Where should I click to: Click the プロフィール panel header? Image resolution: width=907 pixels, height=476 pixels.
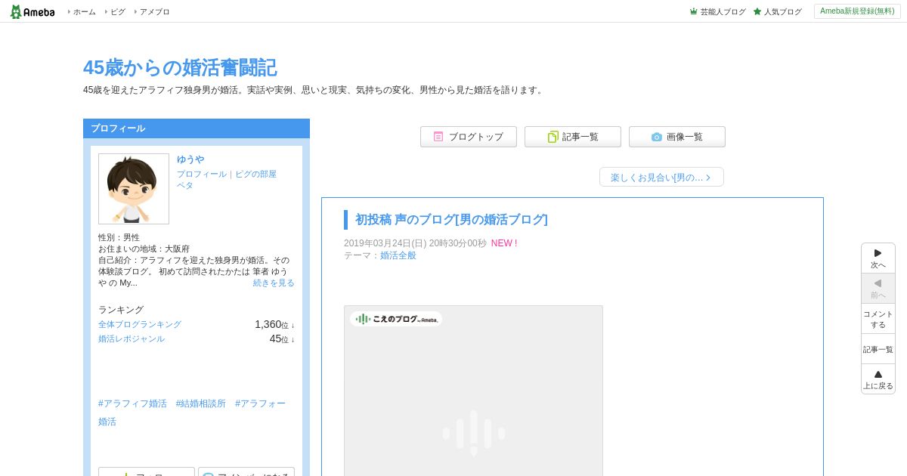pyautogui.click(x=197, y=128)
